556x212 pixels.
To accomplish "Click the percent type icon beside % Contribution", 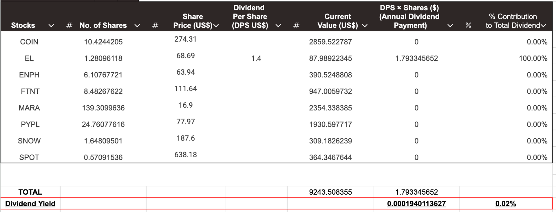I will pyautogui.click(x=468, y=25).
